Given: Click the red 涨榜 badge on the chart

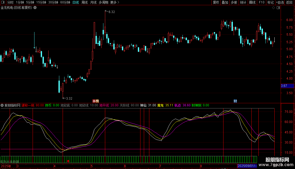Looking at the screenshot, I should pos(96,101).
